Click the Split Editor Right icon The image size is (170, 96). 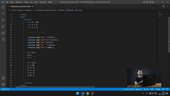(163, 6)
